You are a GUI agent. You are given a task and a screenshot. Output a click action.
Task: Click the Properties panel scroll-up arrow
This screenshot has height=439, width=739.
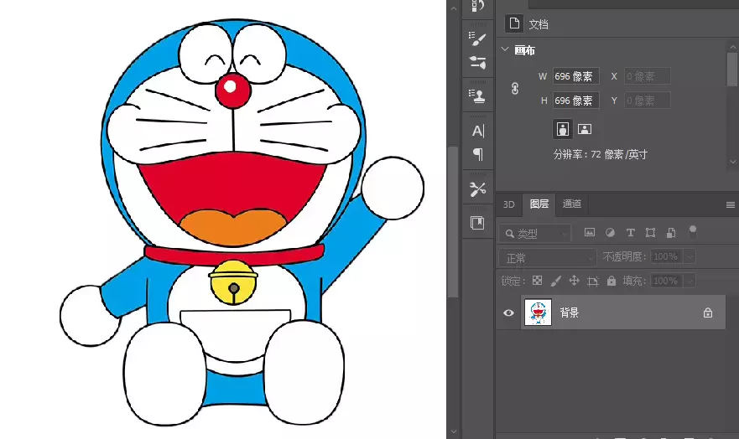pos(733,47)
